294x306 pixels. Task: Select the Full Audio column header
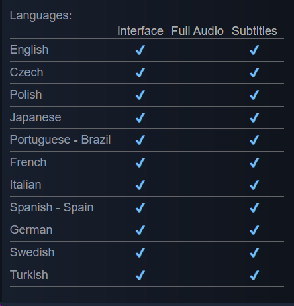(x=197, y=31)
